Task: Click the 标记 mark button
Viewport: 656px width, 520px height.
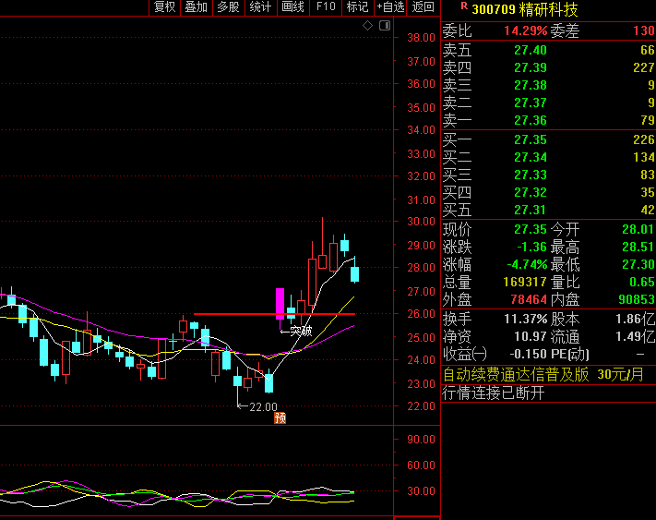Action: (x=357, y=7)
